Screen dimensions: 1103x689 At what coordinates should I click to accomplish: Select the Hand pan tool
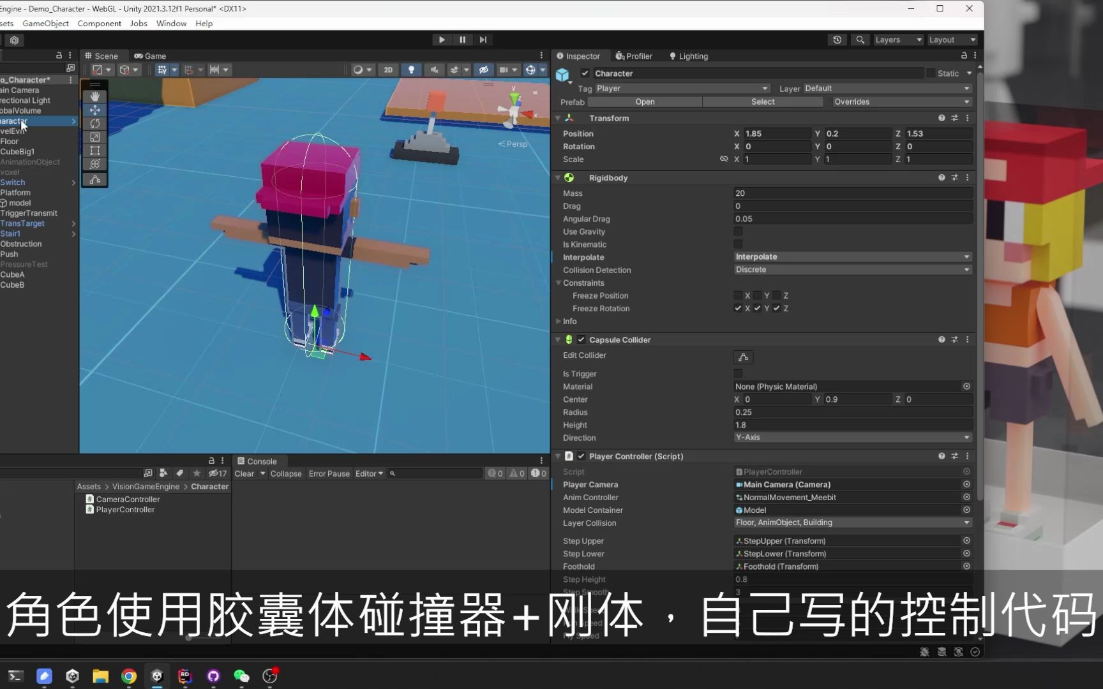point(94,96)
